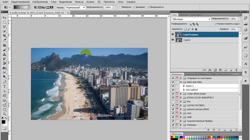Swap foreground and background colors
Screen dimensions: 250x140
(6, 118)
